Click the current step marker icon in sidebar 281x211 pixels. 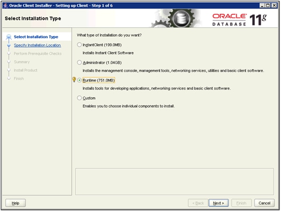pos(9,37)
